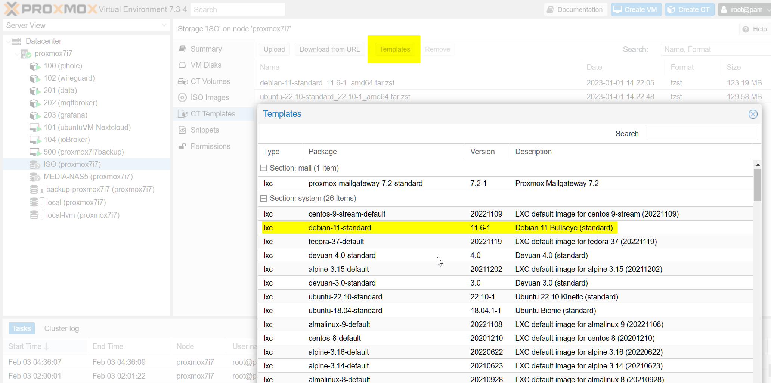The height and width of the screenshot is (383, 771).
Task: Select the proxmox-mailgateway-7.2-standard row
Action: tap(505, 183)
